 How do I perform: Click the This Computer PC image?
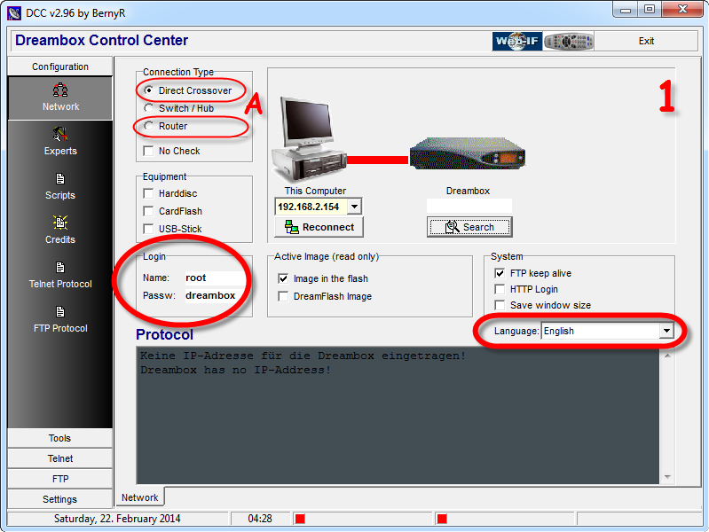[x=310, y=138]
